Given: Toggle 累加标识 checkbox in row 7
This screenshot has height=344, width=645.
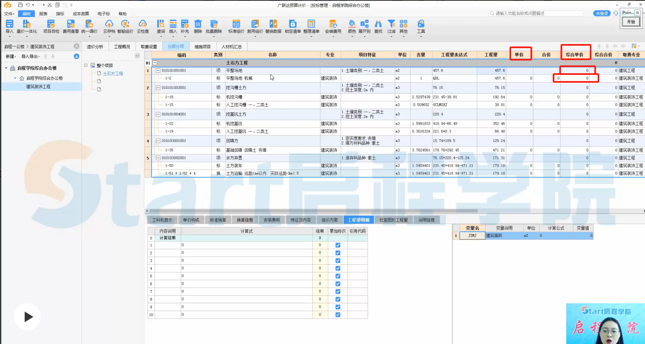Looking at the screenshot, I should (338, 291).
